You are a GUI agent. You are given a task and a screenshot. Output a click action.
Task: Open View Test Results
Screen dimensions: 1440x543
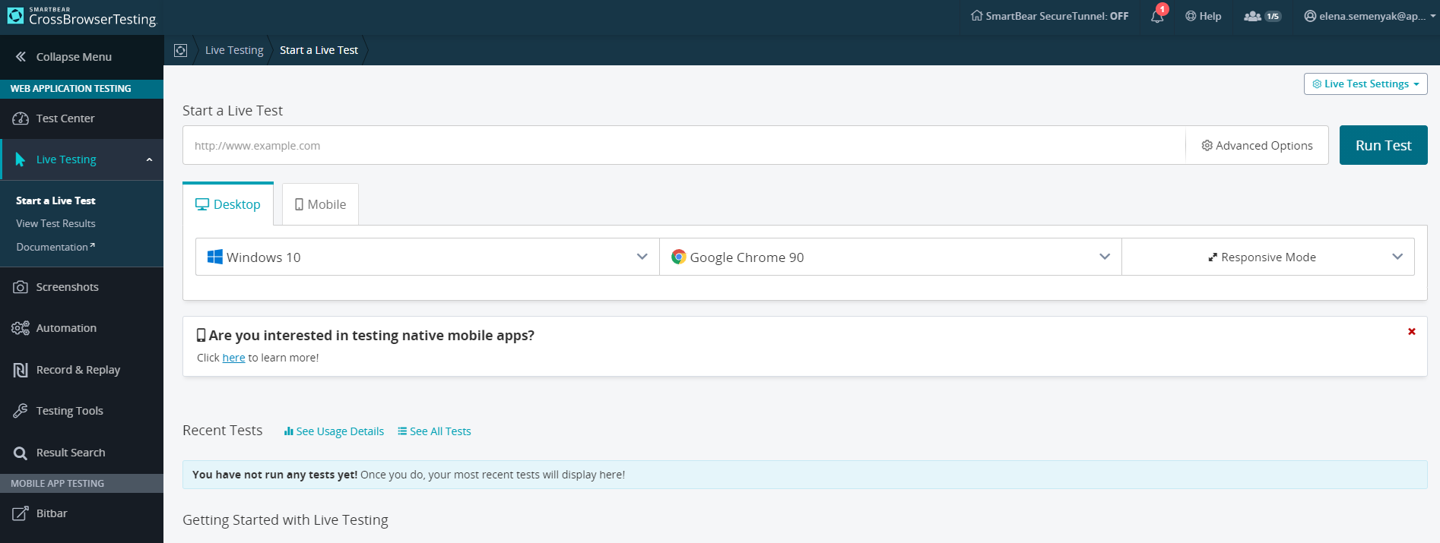click(56, 223)
